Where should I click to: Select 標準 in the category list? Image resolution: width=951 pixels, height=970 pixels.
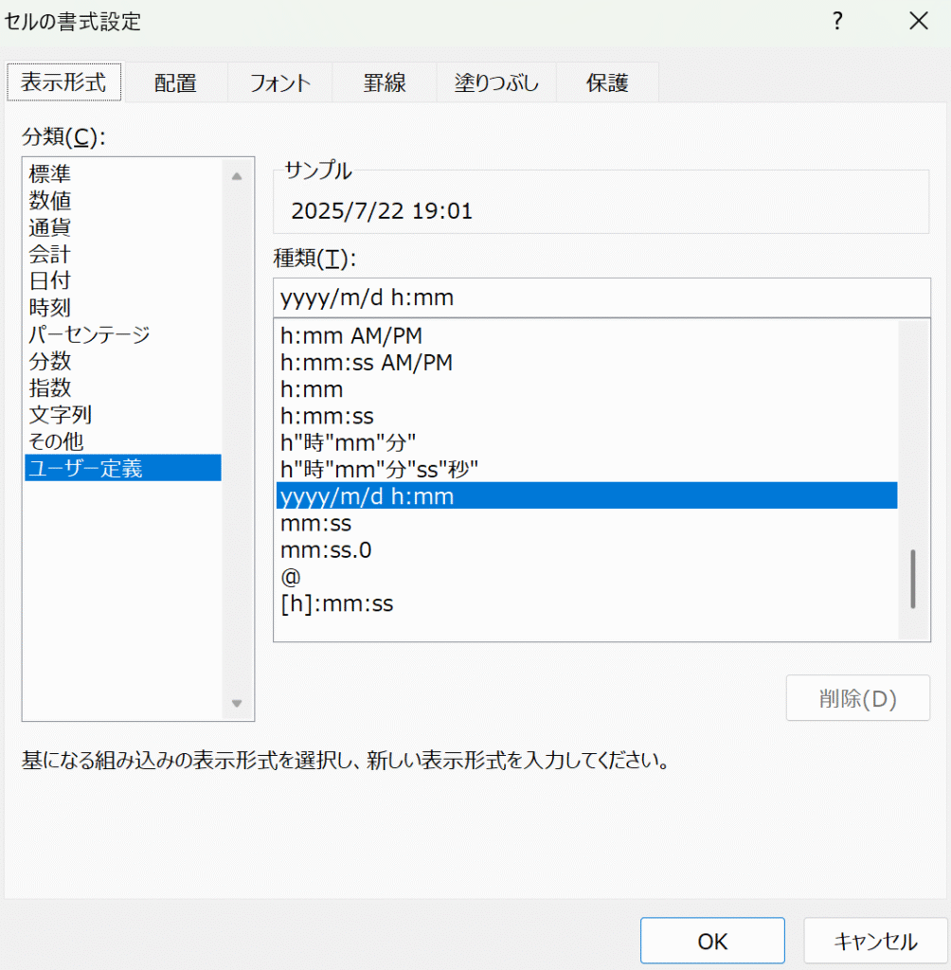coord(123,174)
